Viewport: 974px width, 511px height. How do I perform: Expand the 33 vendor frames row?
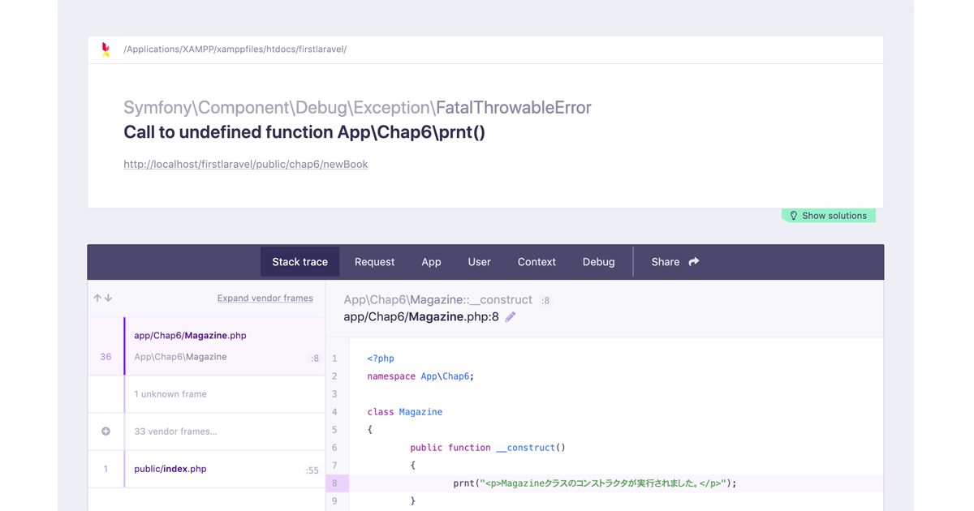(x=175, y=432)
